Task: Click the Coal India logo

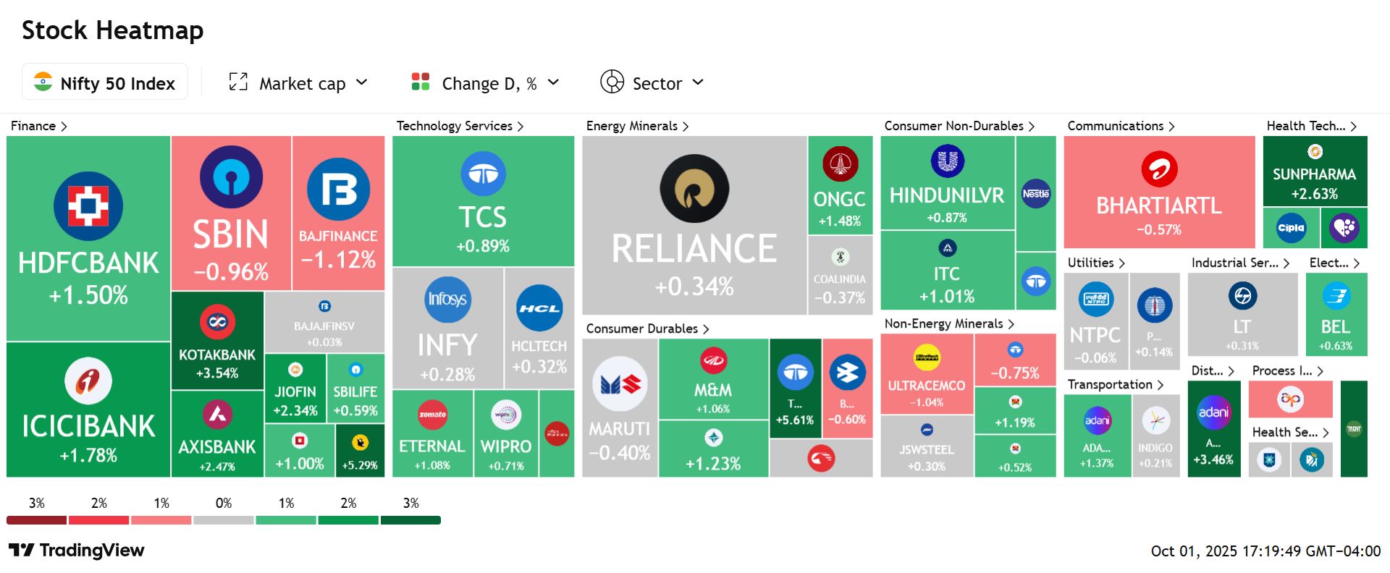Action: click(x=840, y=257)
